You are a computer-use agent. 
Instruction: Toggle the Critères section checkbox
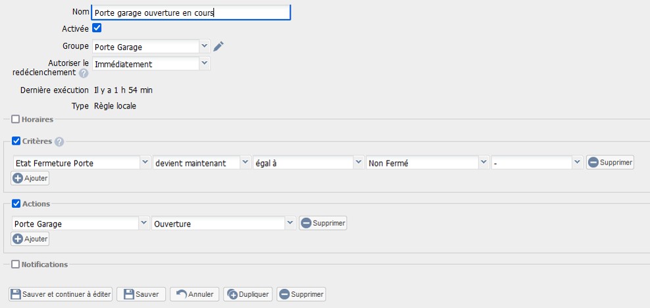(x=16, y=141)
